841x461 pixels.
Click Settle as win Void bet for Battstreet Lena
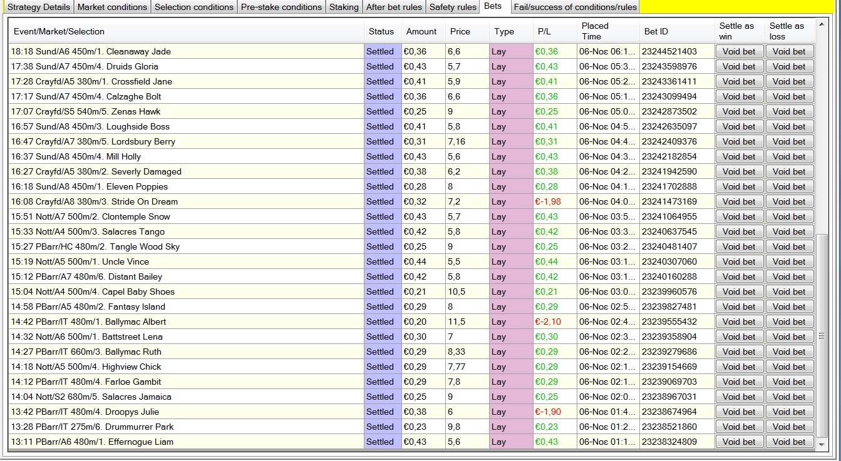pos(739,337)
